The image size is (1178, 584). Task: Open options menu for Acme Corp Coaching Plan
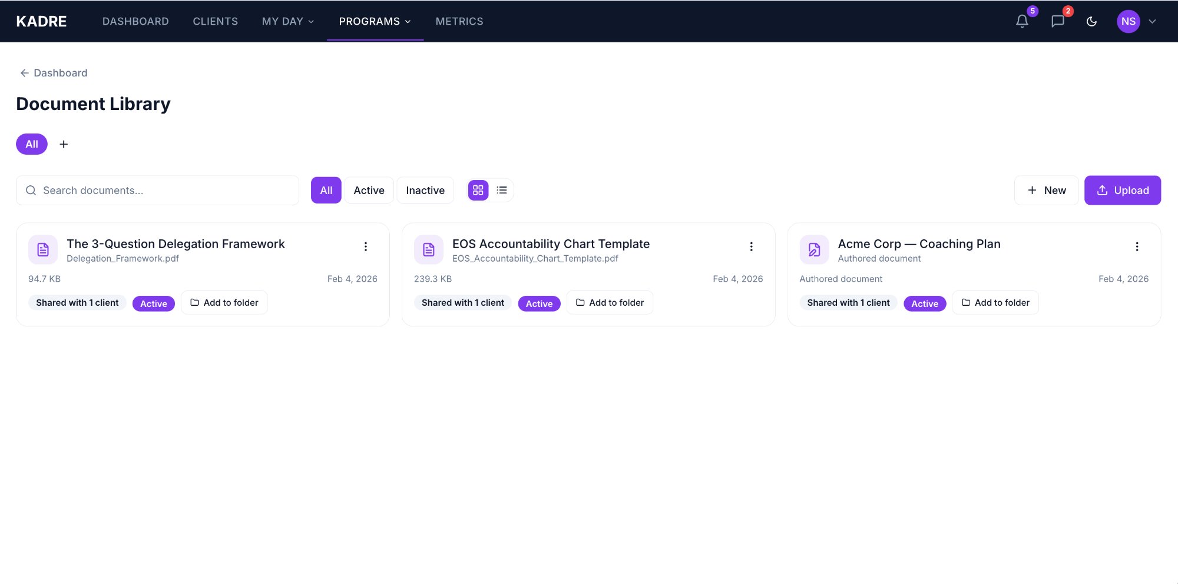tap(1137, 246)
